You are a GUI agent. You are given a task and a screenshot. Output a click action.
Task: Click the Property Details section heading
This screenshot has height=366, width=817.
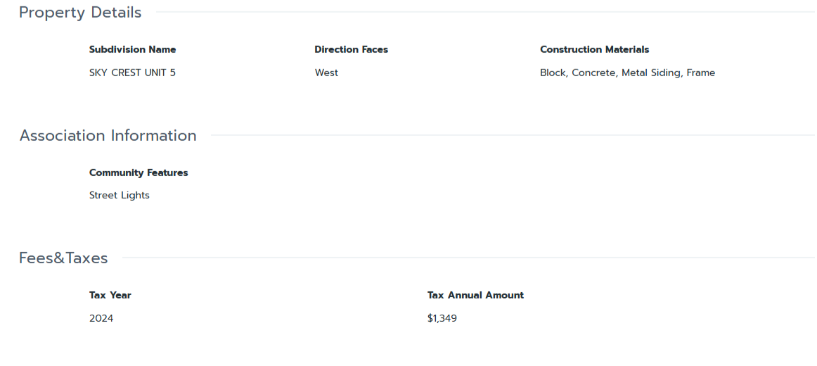tap(80, 13)
